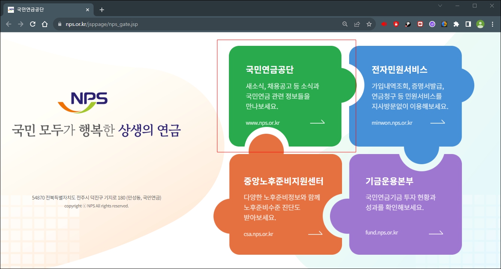Toggle the browser side panel
Viewport: 501px width, 269px height.
468,24
